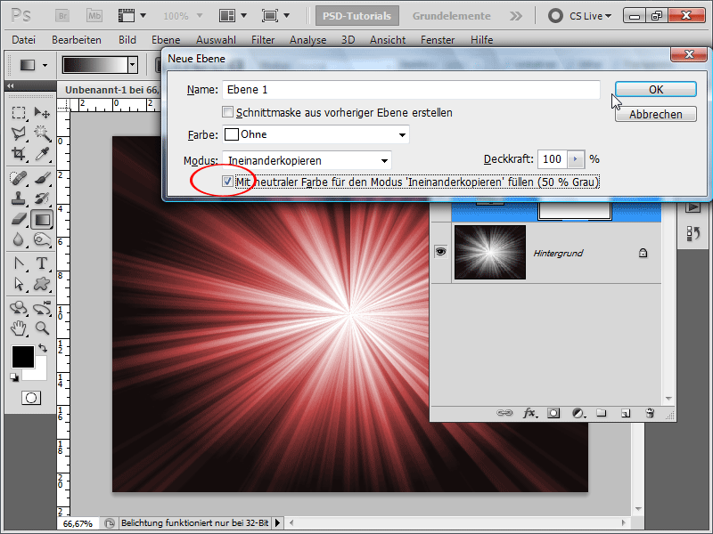Open the Bearbeiten menu

77,40
